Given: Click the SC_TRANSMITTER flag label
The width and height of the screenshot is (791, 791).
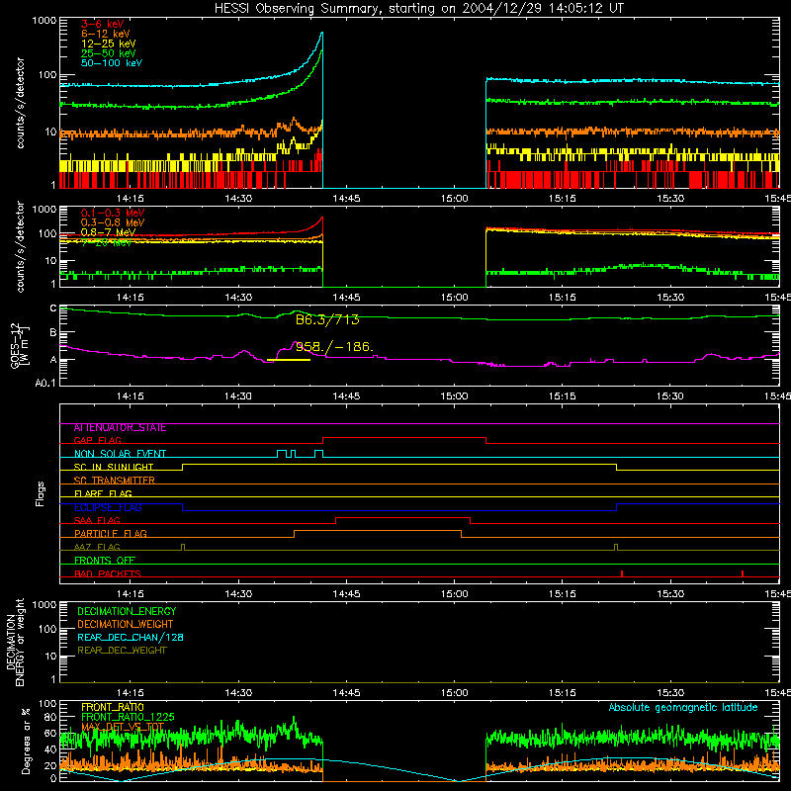Looking at the screenshot, I should tap(115, 481).
